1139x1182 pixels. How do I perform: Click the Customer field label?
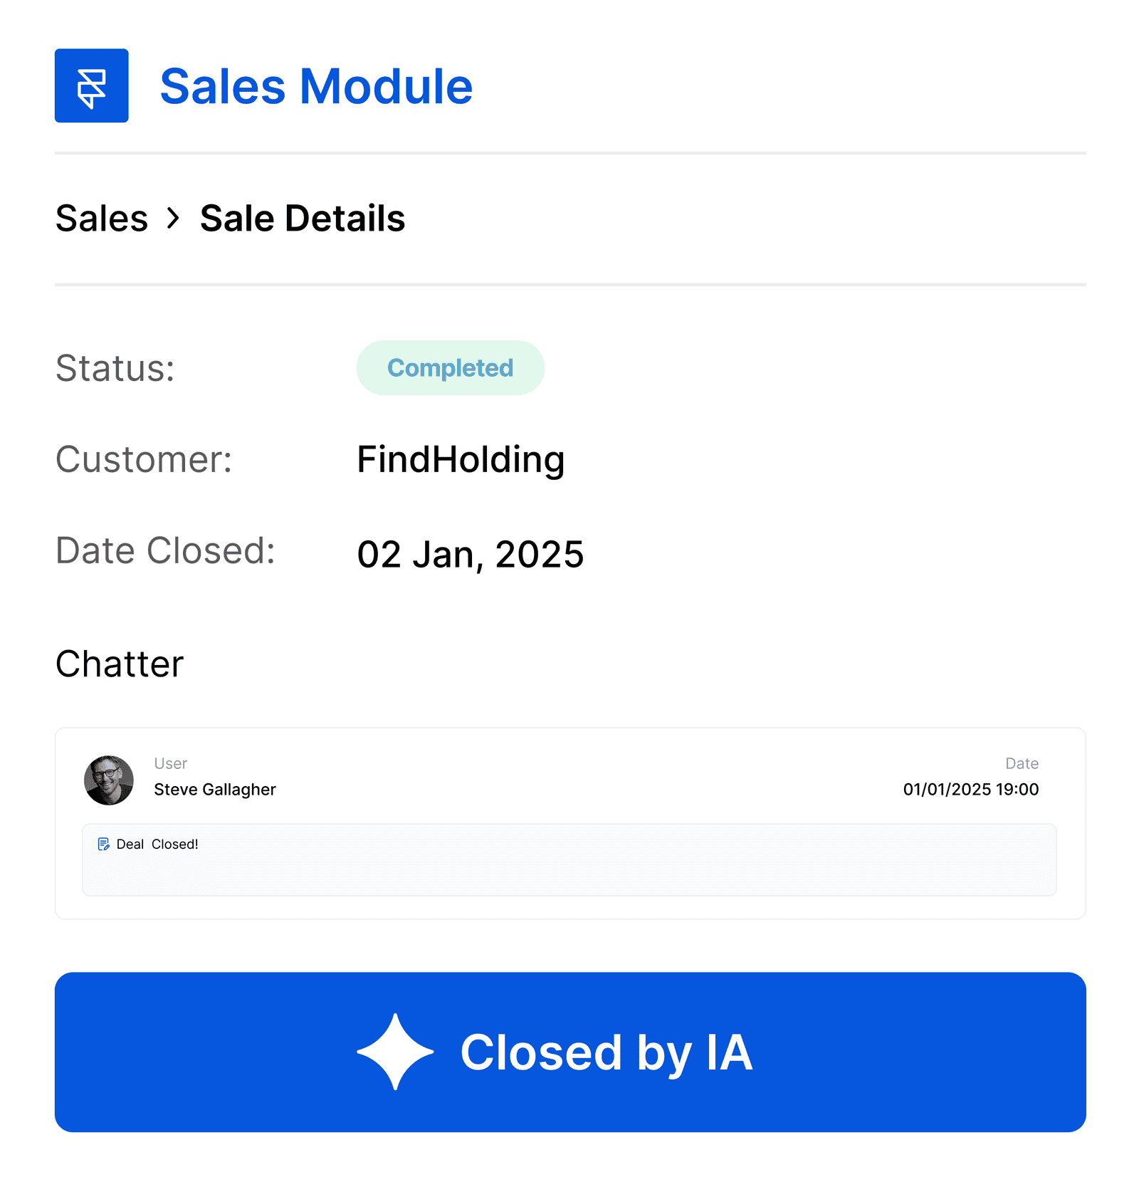[x=144, y=459]
